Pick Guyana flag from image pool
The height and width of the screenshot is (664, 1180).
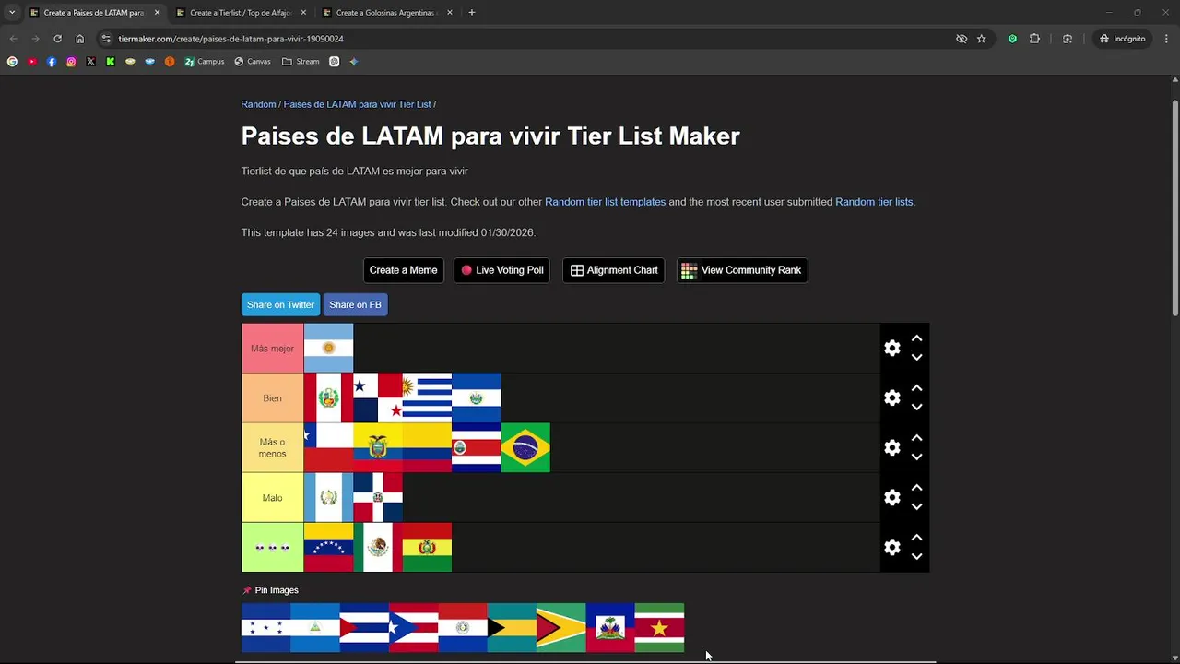point(560,628)
